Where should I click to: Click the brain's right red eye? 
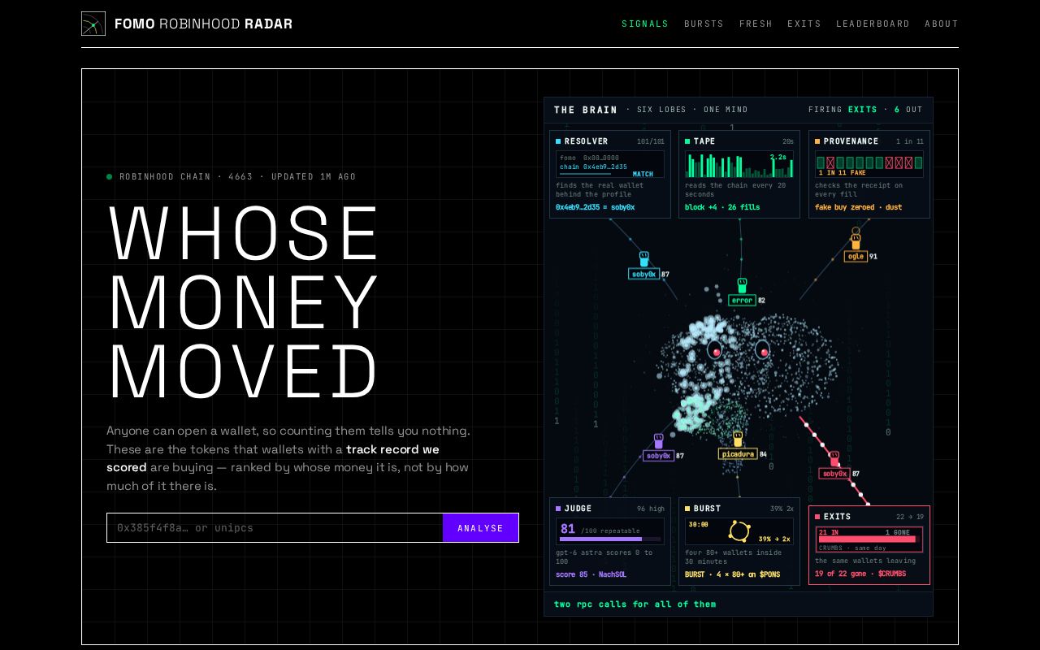(762, 350)
